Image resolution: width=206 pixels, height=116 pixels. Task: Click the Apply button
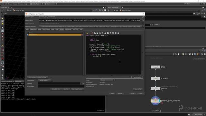pos(112,93)
